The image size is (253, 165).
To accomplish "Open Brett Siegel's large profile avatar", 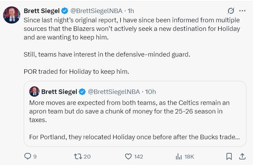I will 12,15.
